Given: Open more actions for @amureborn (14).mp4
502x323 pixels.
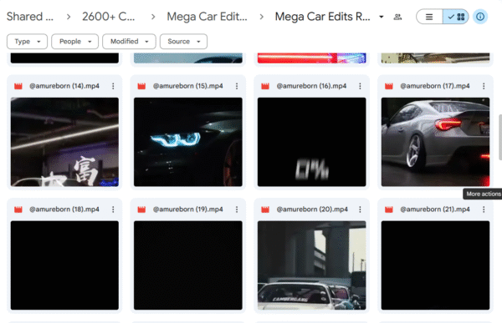Looking at the screenshot, I should (x=113, y=86).
